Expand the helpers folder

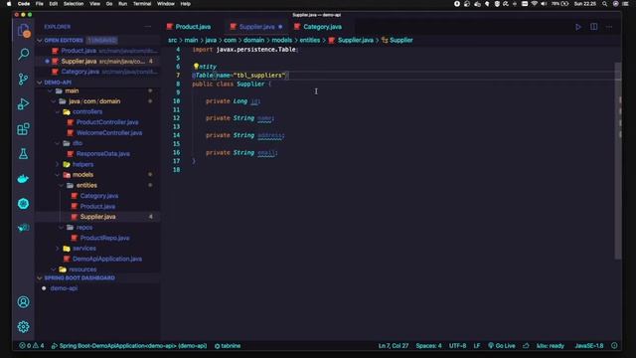coord(58,164)
